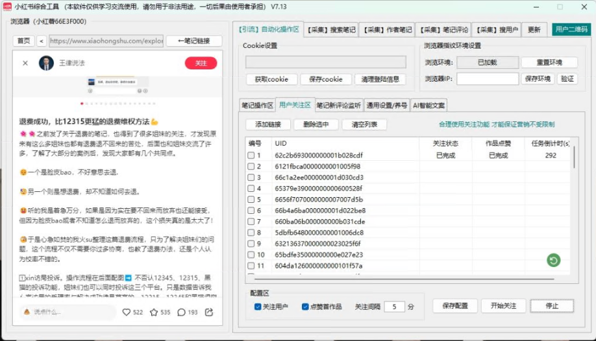Tick the checkbox for row 6
Viewport: 596px width, 341px height.
251,211
